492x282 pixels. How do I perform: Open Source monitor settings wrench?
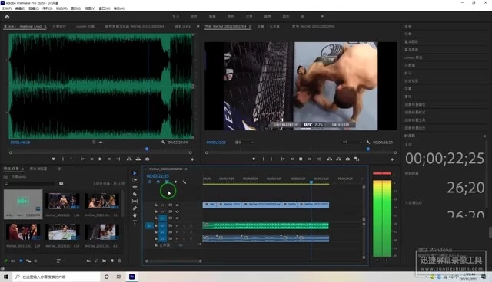coord(163,143)
